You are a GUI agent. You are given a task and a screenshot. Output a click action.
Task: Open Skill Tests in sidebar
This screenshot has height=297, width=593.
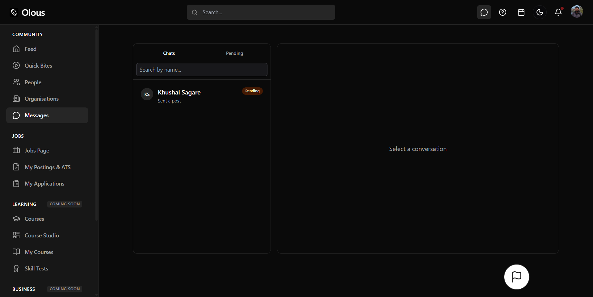point(47,269)
